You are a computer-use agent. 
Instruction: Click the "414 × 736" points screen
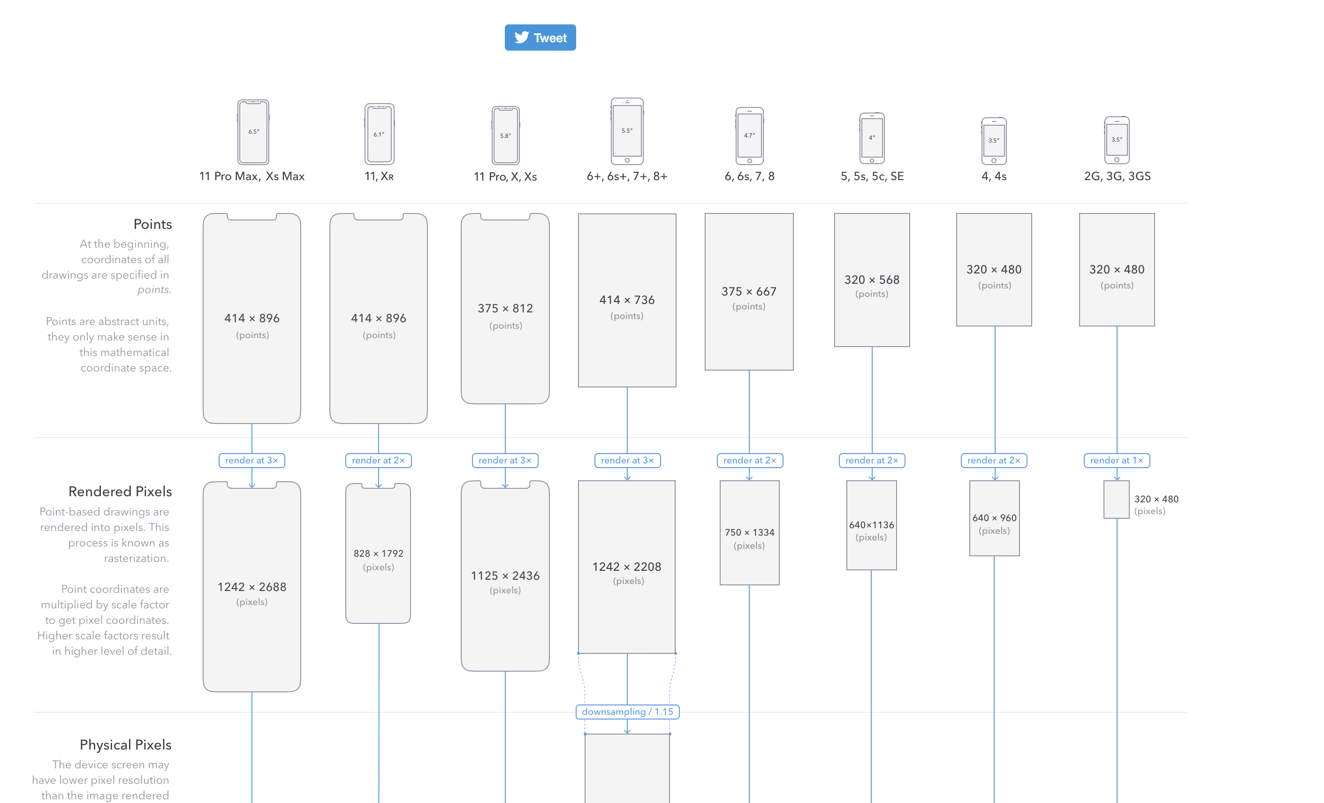627,300
